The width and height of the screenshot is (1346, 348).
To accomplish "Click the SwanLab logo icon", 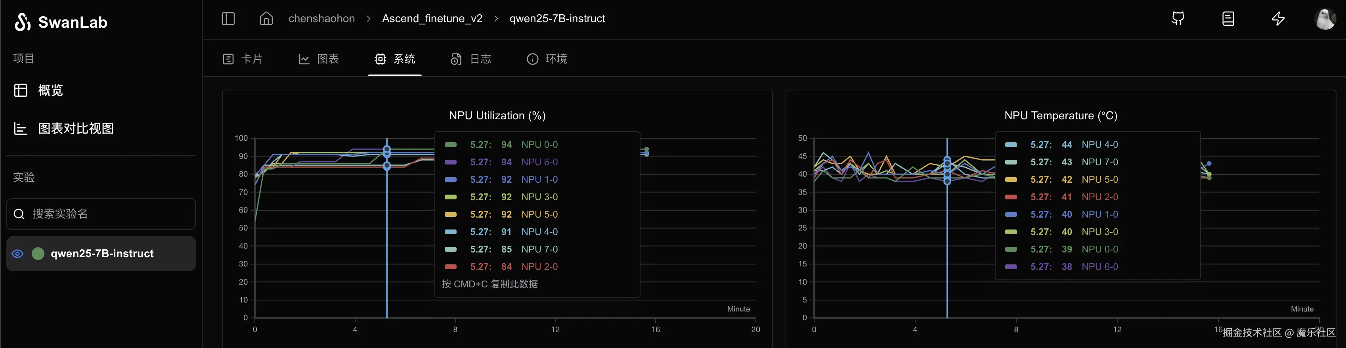I will [23, 22].
